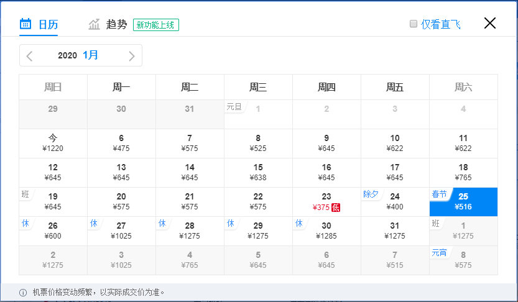This screenshot has width=518, height=302.
Task: Click the calendar icon beside 日历
Action: [x=25, y=24]
